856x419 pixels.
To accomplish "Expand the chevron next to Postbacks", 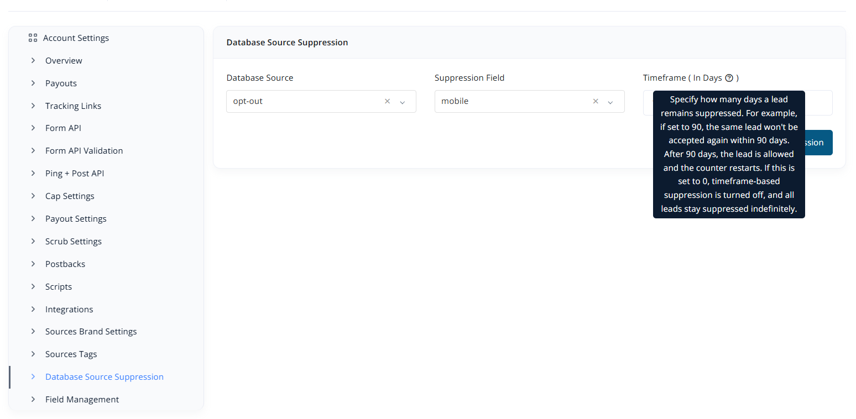I will coord(33,264).
